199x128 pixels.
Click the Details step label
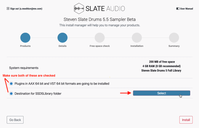point(62,46)
